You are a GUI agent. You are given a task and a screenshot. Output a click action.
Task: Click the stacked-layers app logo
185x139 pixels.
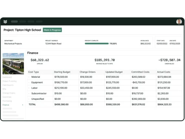[5, 21]
